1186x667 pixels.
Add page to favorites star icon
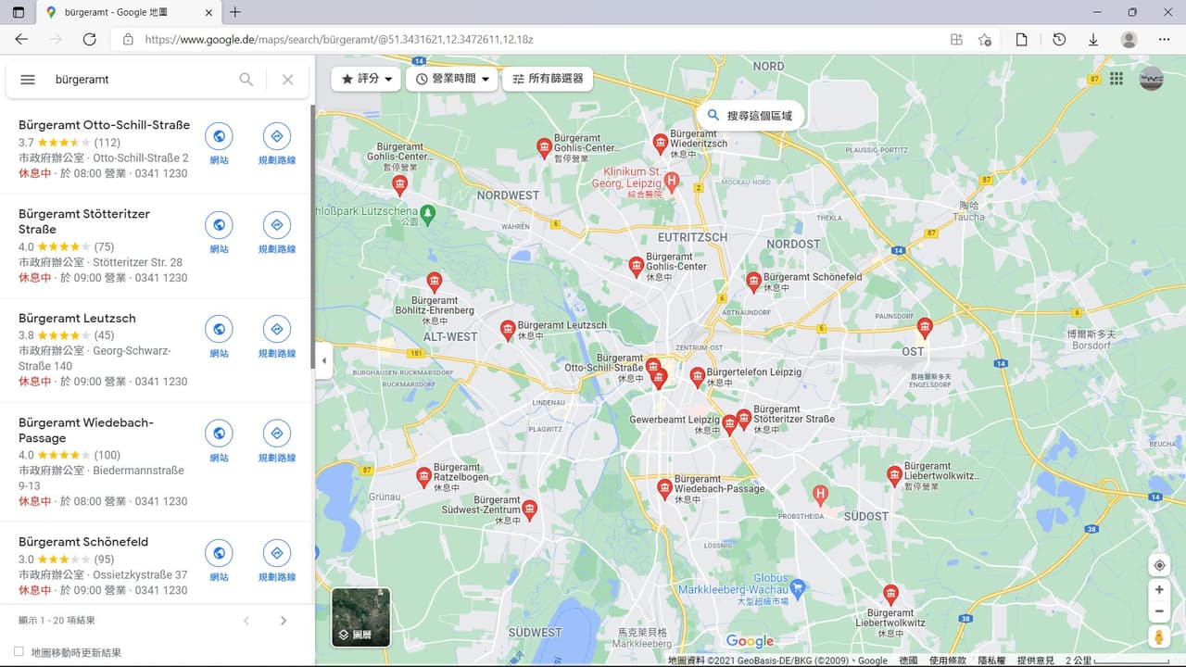pyautogui.click(x=985, y=39)
